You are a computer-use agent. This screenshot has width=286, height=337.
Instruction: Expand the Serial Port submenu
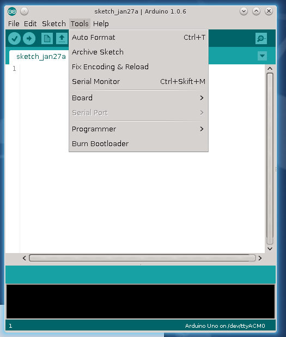click(x=138, y=113)
